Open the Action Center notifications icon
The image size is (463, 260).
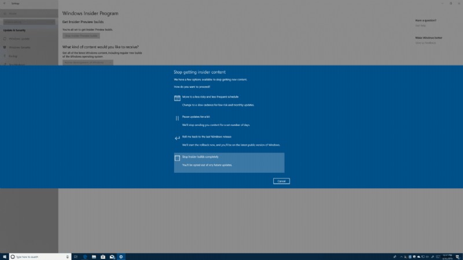[x=458, y=257]
